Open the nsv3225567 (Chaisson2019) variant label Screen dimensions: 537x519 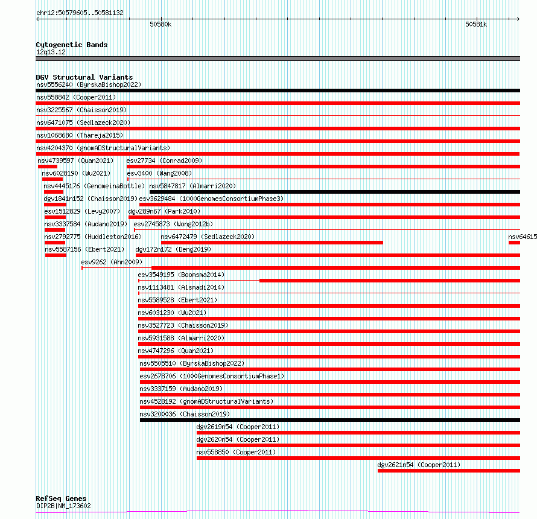click(81, 110)
